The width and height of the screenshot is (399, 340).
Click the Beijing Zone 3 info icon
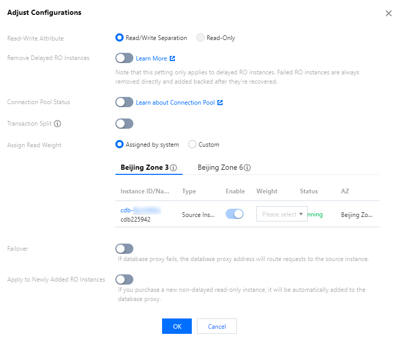click(173, 168)
